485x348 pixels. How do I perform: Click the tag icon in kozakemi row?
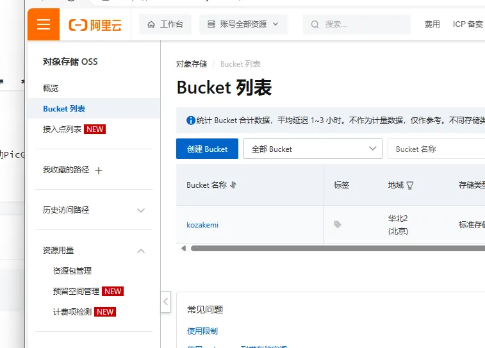(338, 225)
